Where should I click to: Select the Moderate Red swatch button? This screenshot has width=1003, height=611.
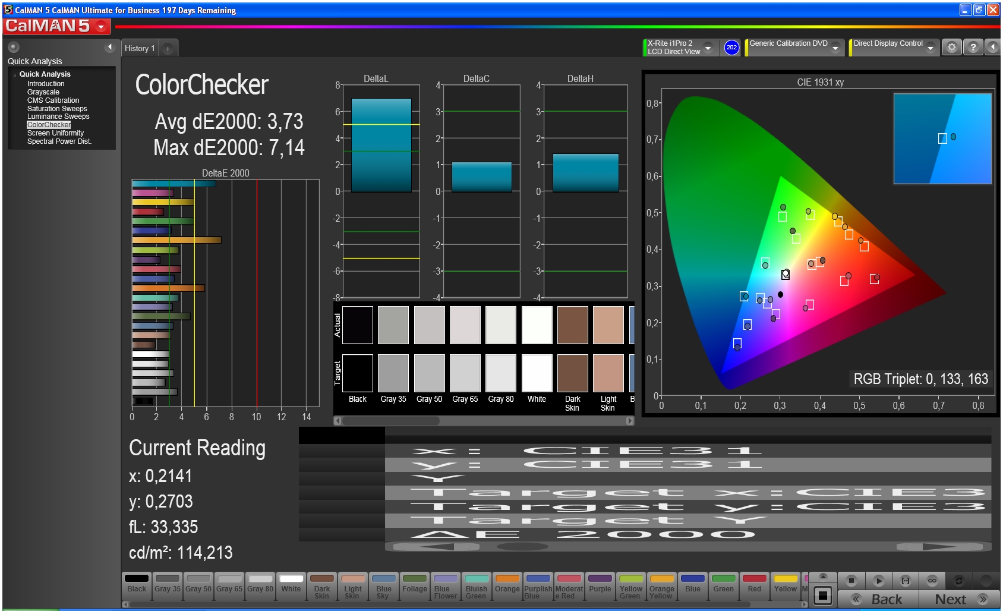[x=569, y=587]
